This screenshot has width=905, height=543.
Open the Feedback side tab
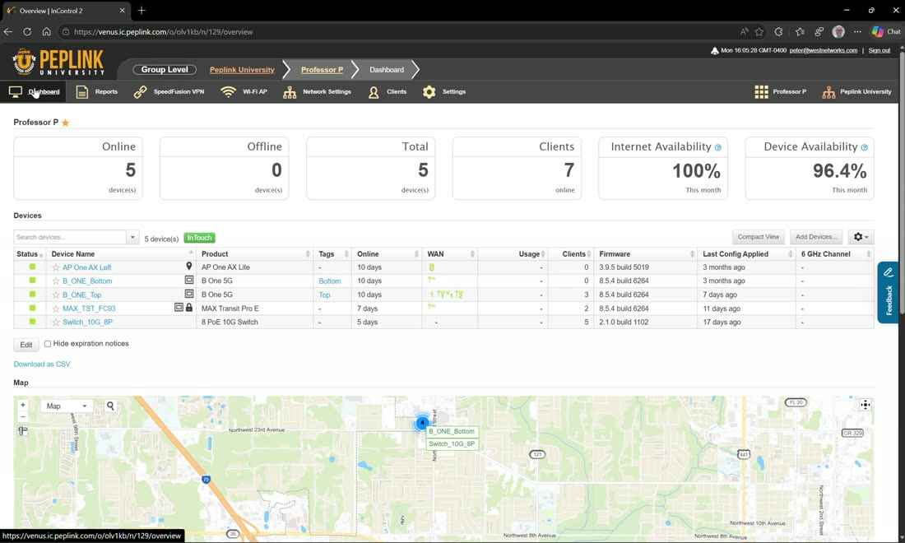point(889,292)
